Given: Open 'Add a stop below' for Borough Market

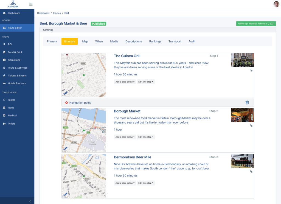Looking at the screenshot, I should [125, 137].
